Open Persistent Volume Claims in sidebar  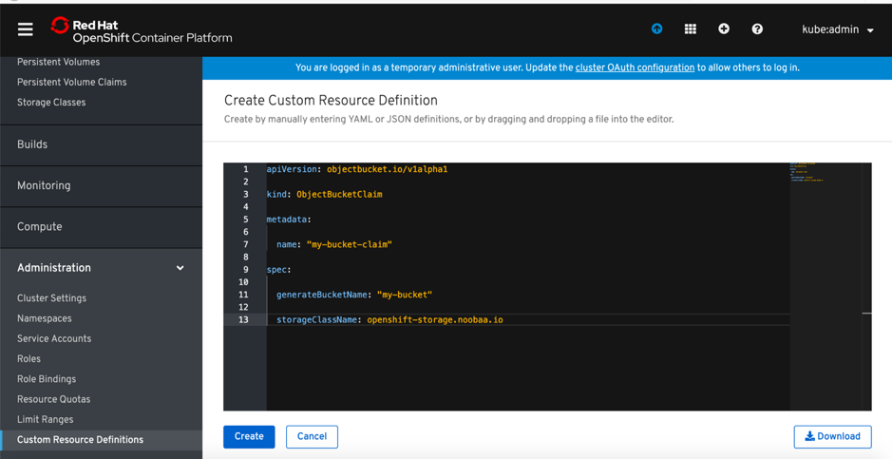71,82
